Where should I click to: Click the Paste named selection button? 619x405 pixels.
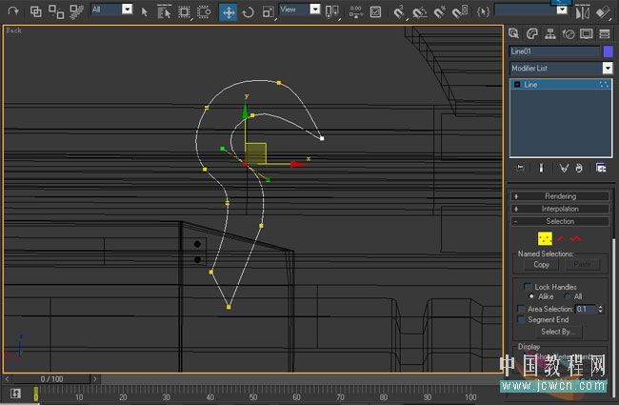tap(582, 265)
